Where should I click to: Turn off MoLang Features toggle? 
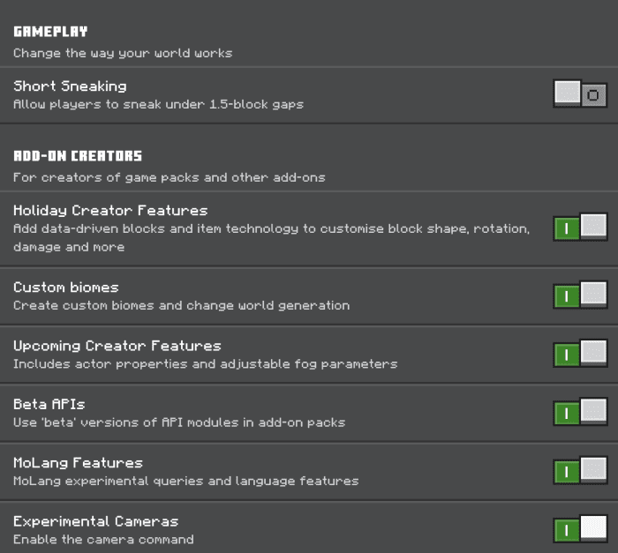(x=580, y=470)
